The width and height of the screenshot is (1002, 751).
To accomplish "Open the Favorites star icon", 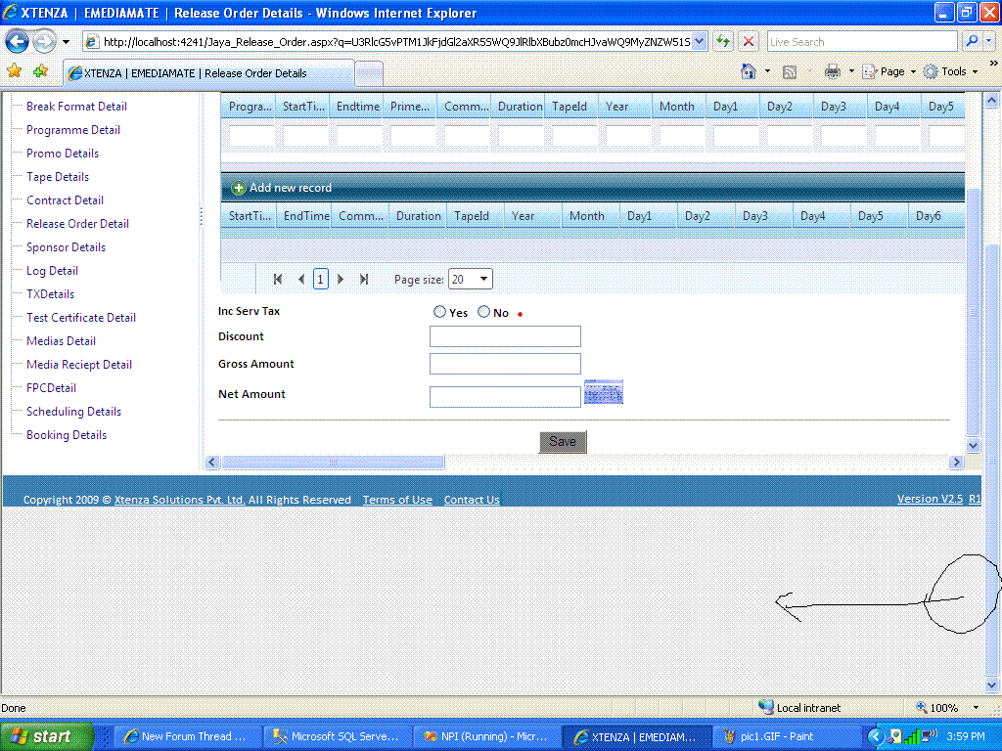I will click(14, 70).
